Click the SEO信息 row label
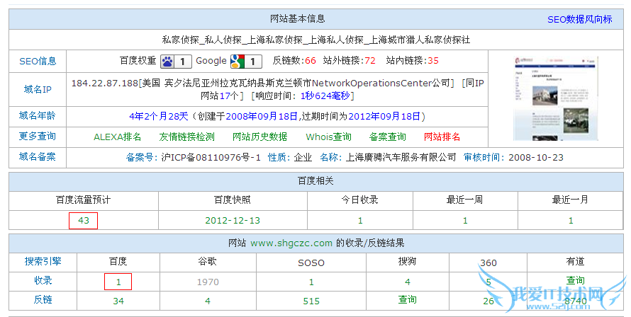This screenshot has height=317, width=631. click(x=38, y=62)
